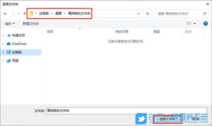Screen dimensions: 212x126
Task: Refresh the current folder view
Action: pyautogui.click(x=148, y=14)
